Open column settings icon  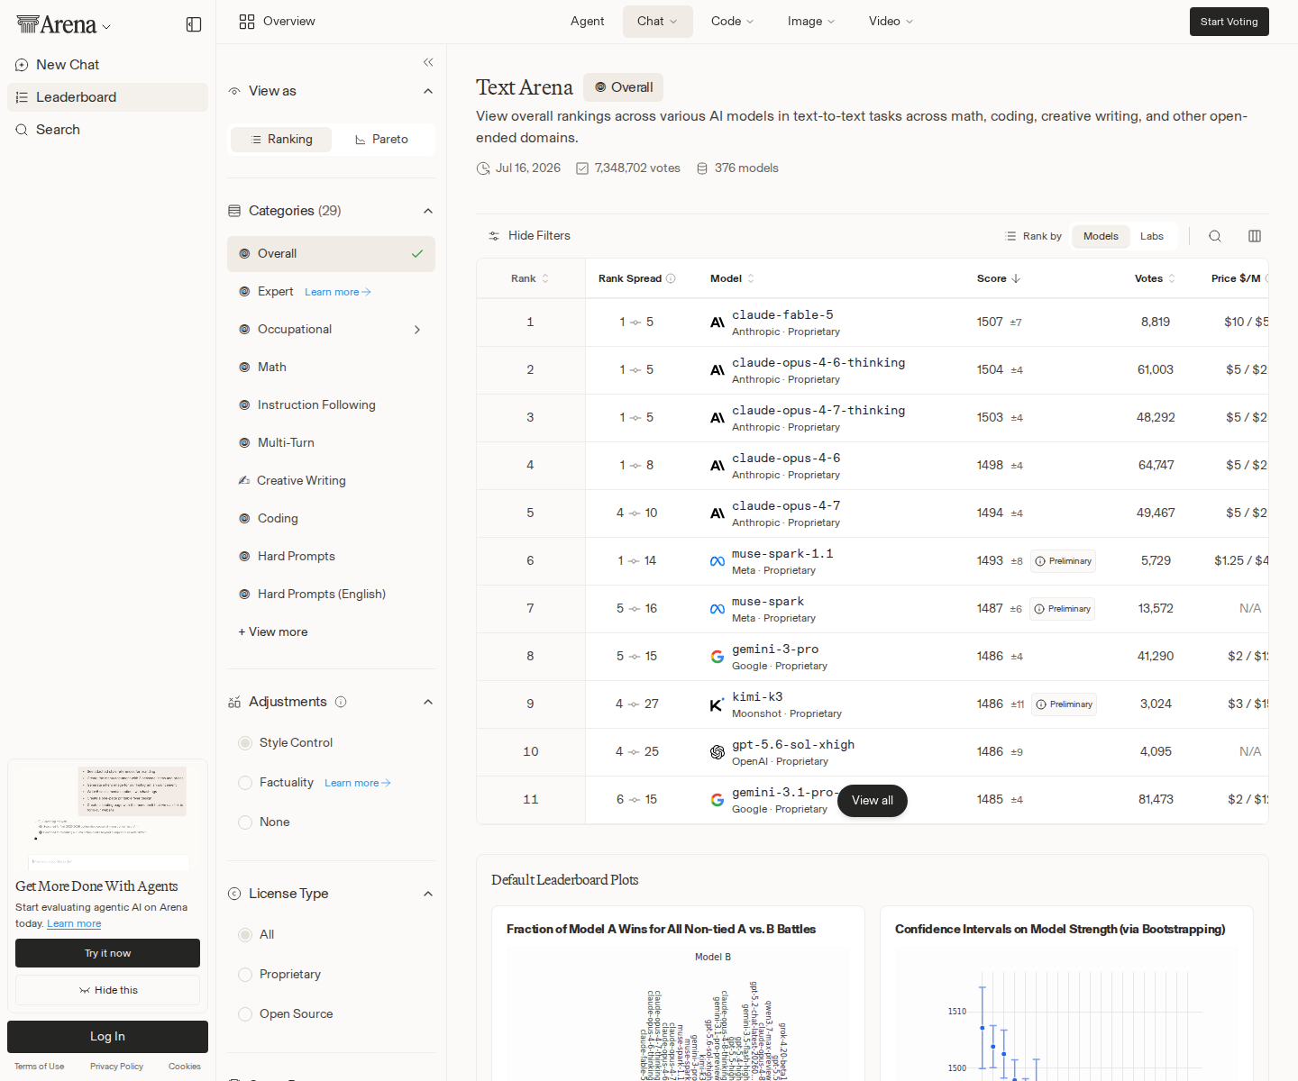click(x=1255, y=236)
